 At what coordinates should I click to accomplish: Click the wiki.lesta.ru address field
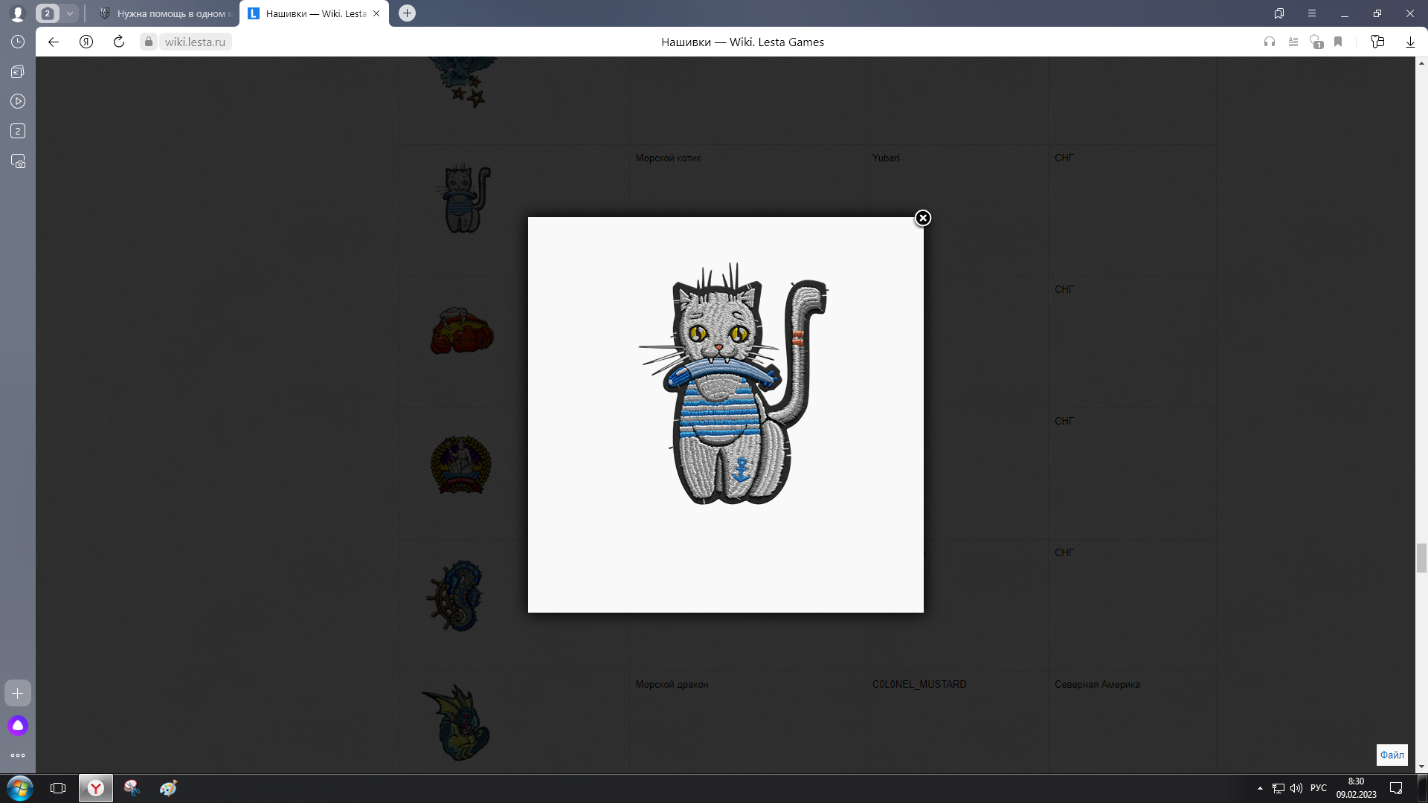pyautogui.click(x=195, y=42)
